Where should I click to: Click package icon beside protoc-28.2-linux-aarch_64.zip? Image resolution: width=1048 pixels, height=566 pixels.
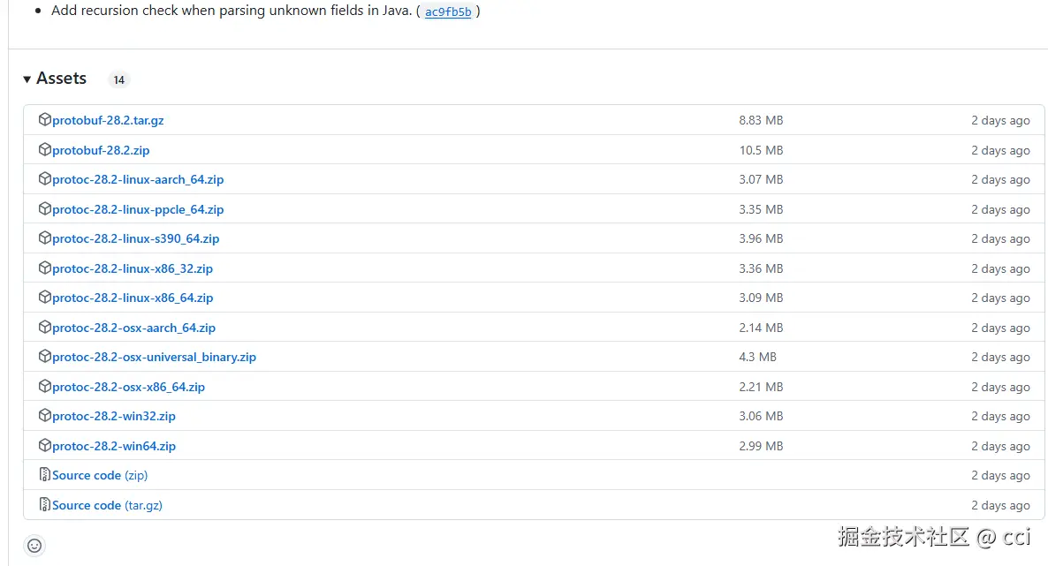[x=45, y=179]
